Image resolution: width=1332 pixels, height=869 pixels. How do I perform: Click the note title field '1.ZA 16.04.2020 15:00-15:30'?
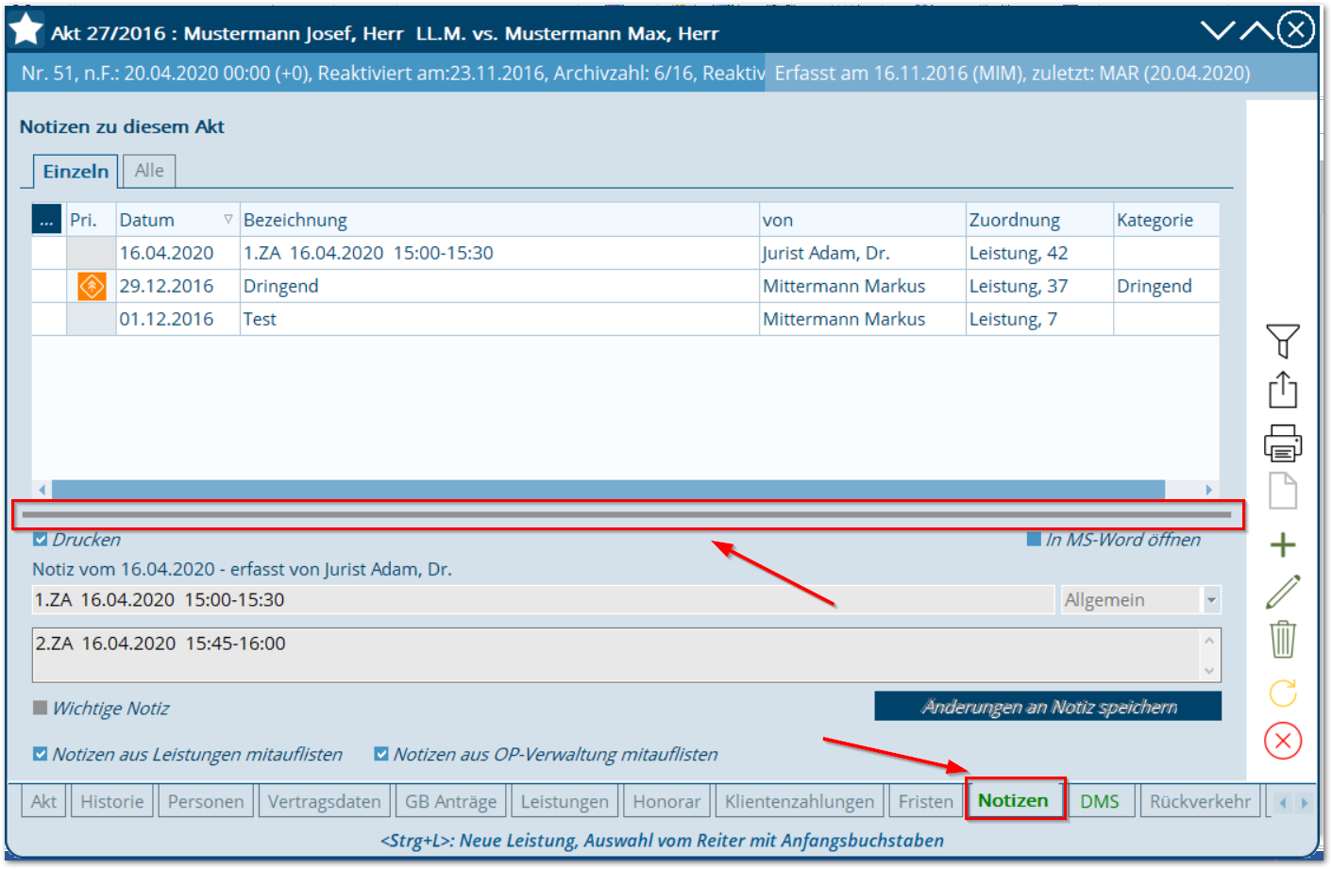(543, 600)
